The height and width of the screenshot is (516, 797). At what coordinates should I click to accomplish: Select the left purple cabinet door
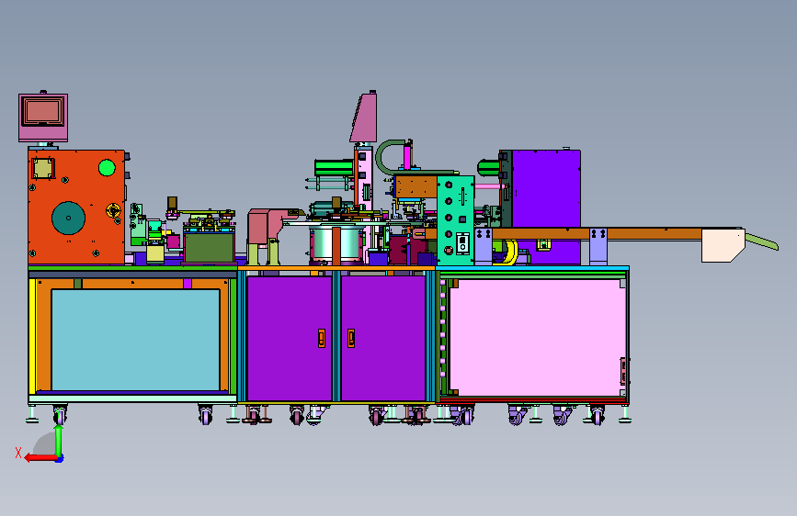pyautogui.click(x=290, y=338)
